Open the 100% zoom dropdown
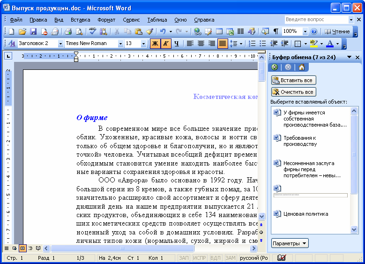This screenshot has width=365, height=264. (305, 31)
